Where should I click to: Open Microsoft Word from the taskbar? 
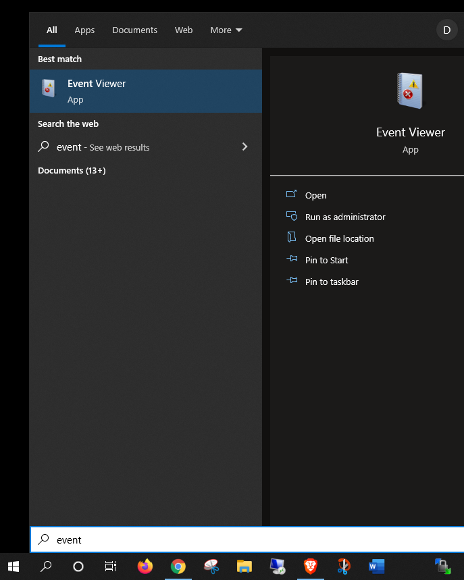(377, 566)
